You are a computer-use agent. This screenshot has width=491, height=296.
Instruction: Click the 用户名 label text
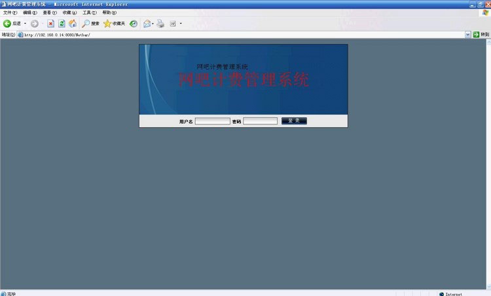[x=186, y=122]
